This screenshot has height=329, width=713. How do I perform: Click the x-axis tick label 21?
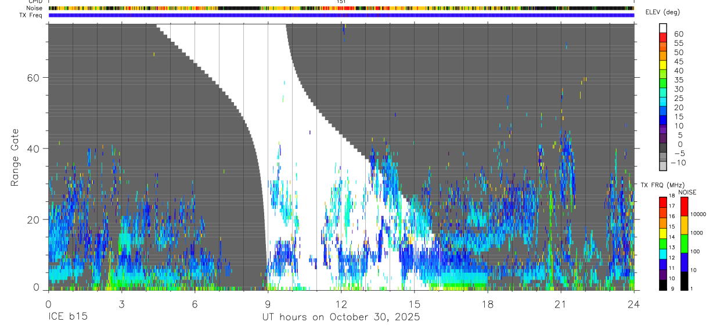[560, 304]
